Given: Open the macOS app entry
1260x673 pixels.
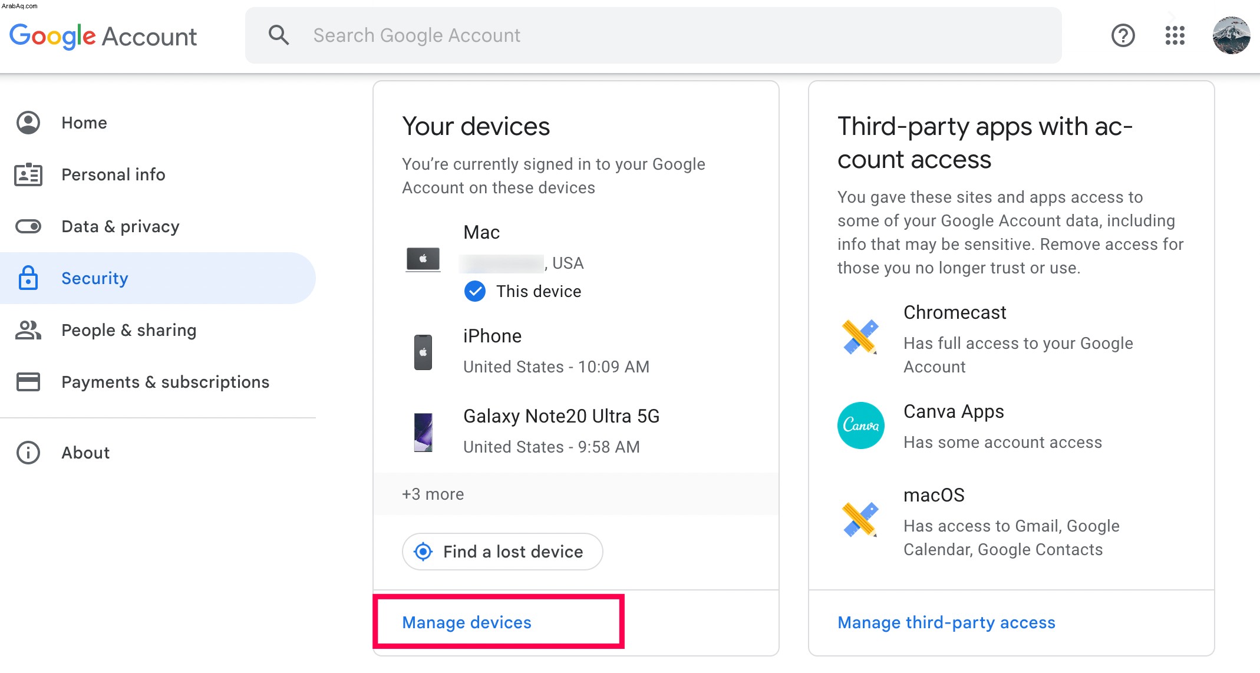Looking at the screenshot, I should tap(1011, 522).
